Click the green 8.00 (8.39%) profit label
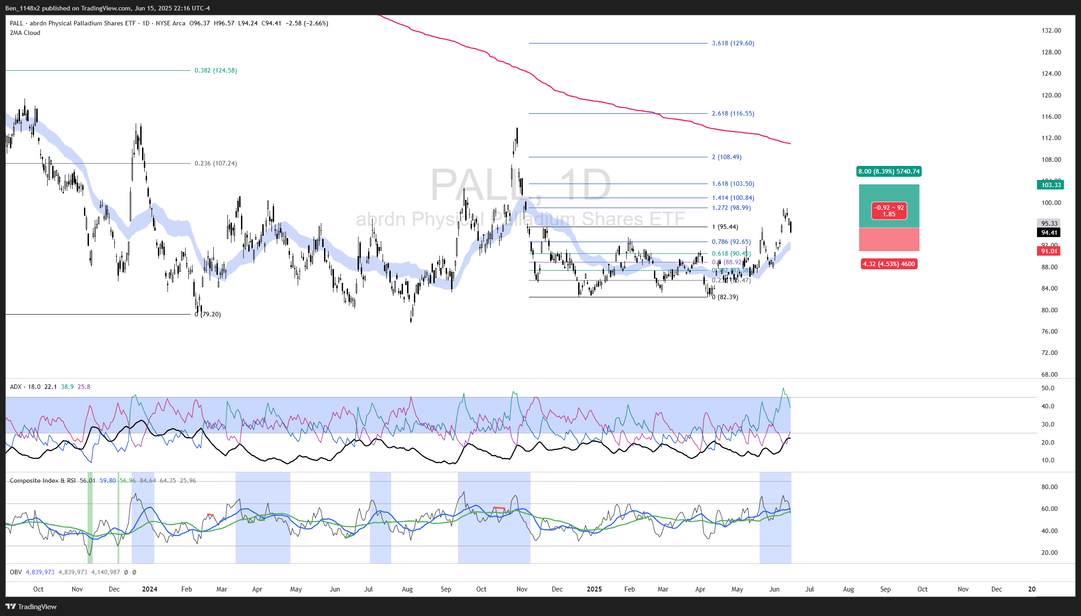The height and width of the screenshot is (616, 1081). (x=889, y=171)
